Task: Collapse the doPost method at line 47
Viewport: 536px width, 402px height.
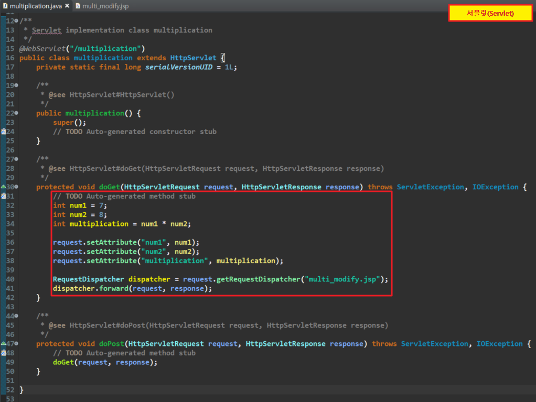Action: [x=16, y=344]
